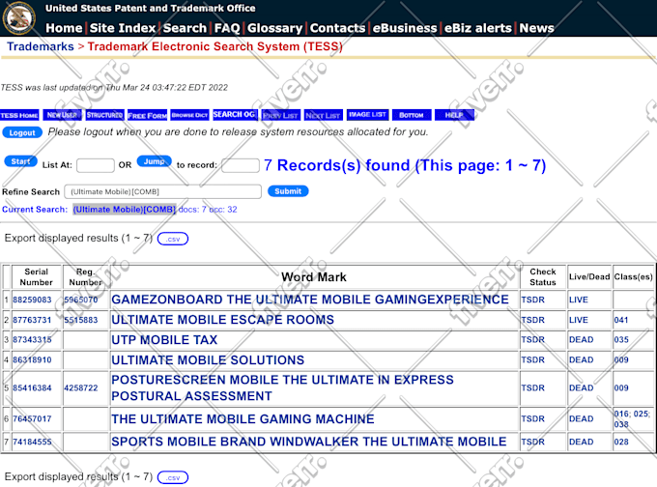This screenshot has height=487, width=657.
Task: Open the Glossary navigation link
Action: pyautogui.click(x=274, y=28)
